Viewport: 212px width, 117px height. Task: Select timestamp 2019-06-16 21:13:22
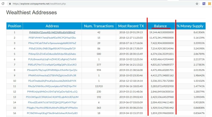131,65
